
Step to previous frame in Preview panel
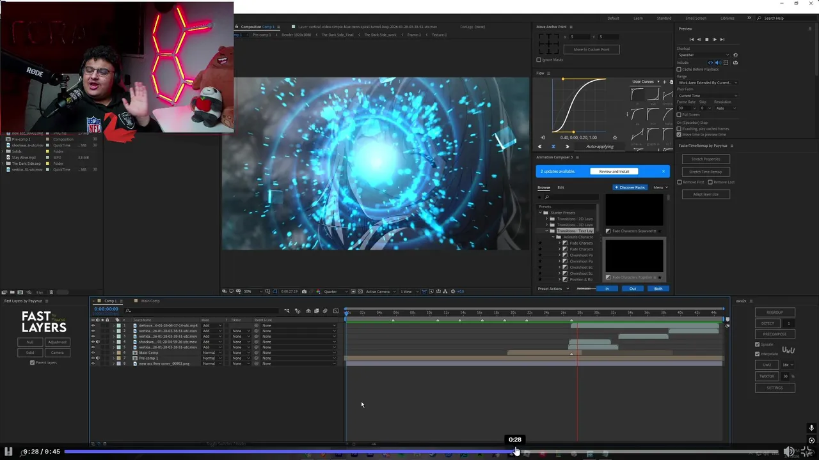coord(699,40)
